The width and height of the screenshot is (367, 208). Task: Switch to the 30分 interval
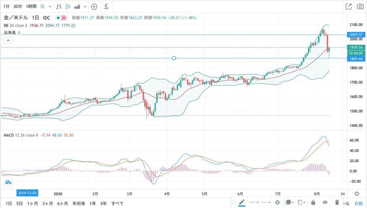(17, 6)
